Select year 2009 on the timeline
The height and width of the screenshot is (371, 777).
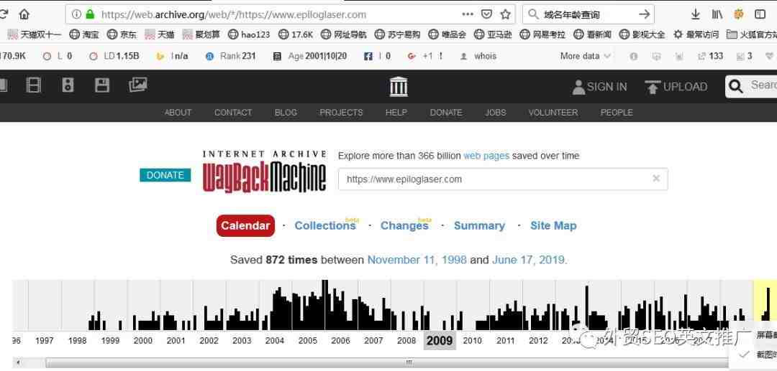click(x=440, y=341)
